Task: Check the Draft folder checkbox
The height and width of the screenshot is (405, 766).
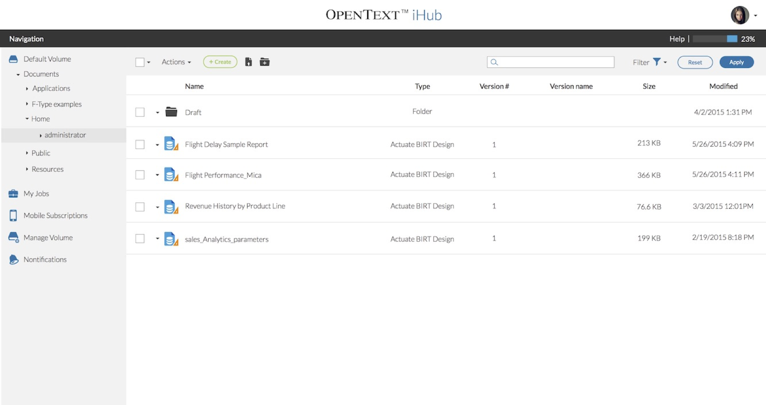Action: (140, 112)
